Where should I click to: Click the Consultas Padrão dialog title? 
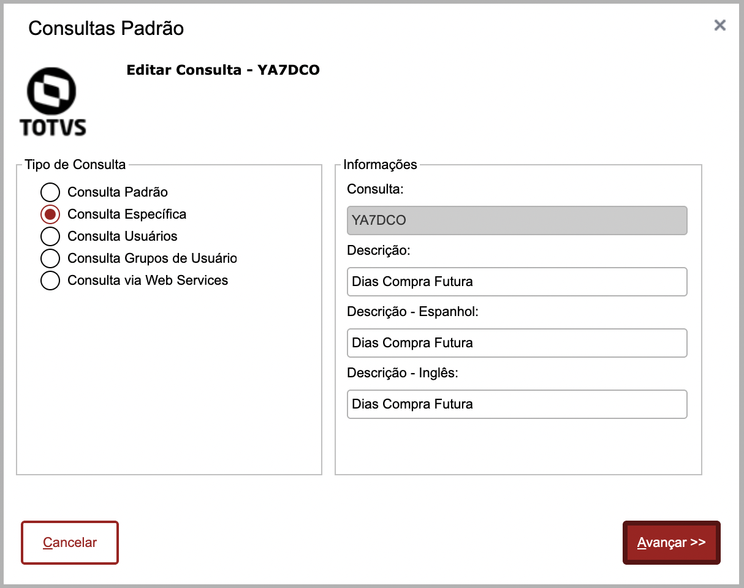pyautogui.click(x=106, y=28)
